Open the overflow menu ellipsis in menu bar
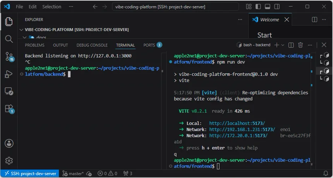333x178 pixels. pos(71,7)
